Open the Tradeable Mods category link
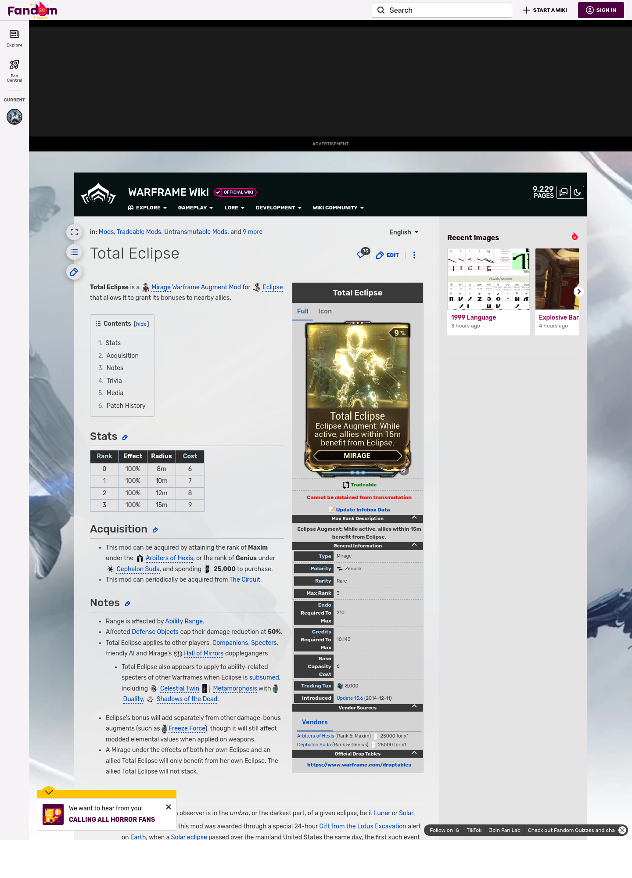The width and height of the screenshot is (632, 878). pyautogui.click(x=139, y=232)
